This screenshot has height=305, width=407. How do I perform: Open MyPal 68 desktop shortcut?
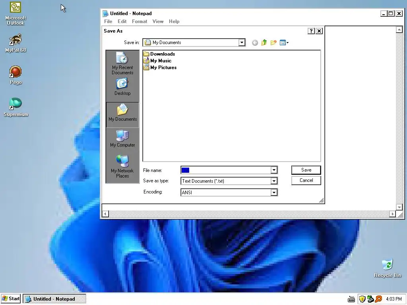(x=16, y=43)
